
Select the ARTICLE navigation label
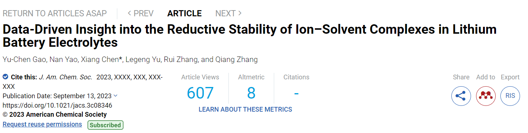point(184,13)
